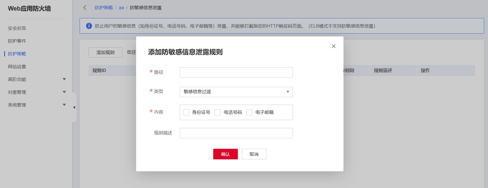Enable the 身份证号 checkbox
Screen dimensions: 488x188
point(186,112)
